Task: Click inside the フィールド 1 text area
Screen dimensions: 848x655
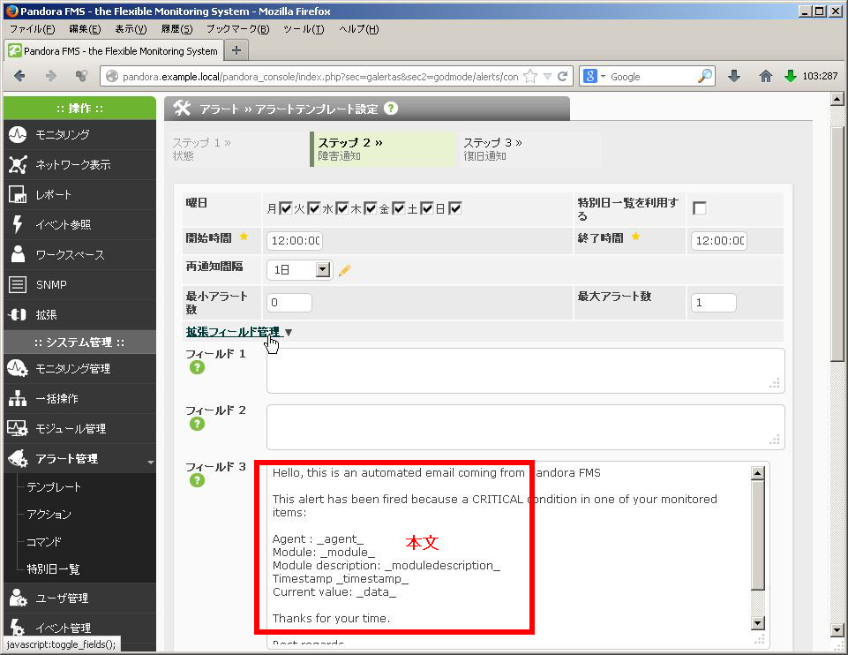Action: point(526,371)
